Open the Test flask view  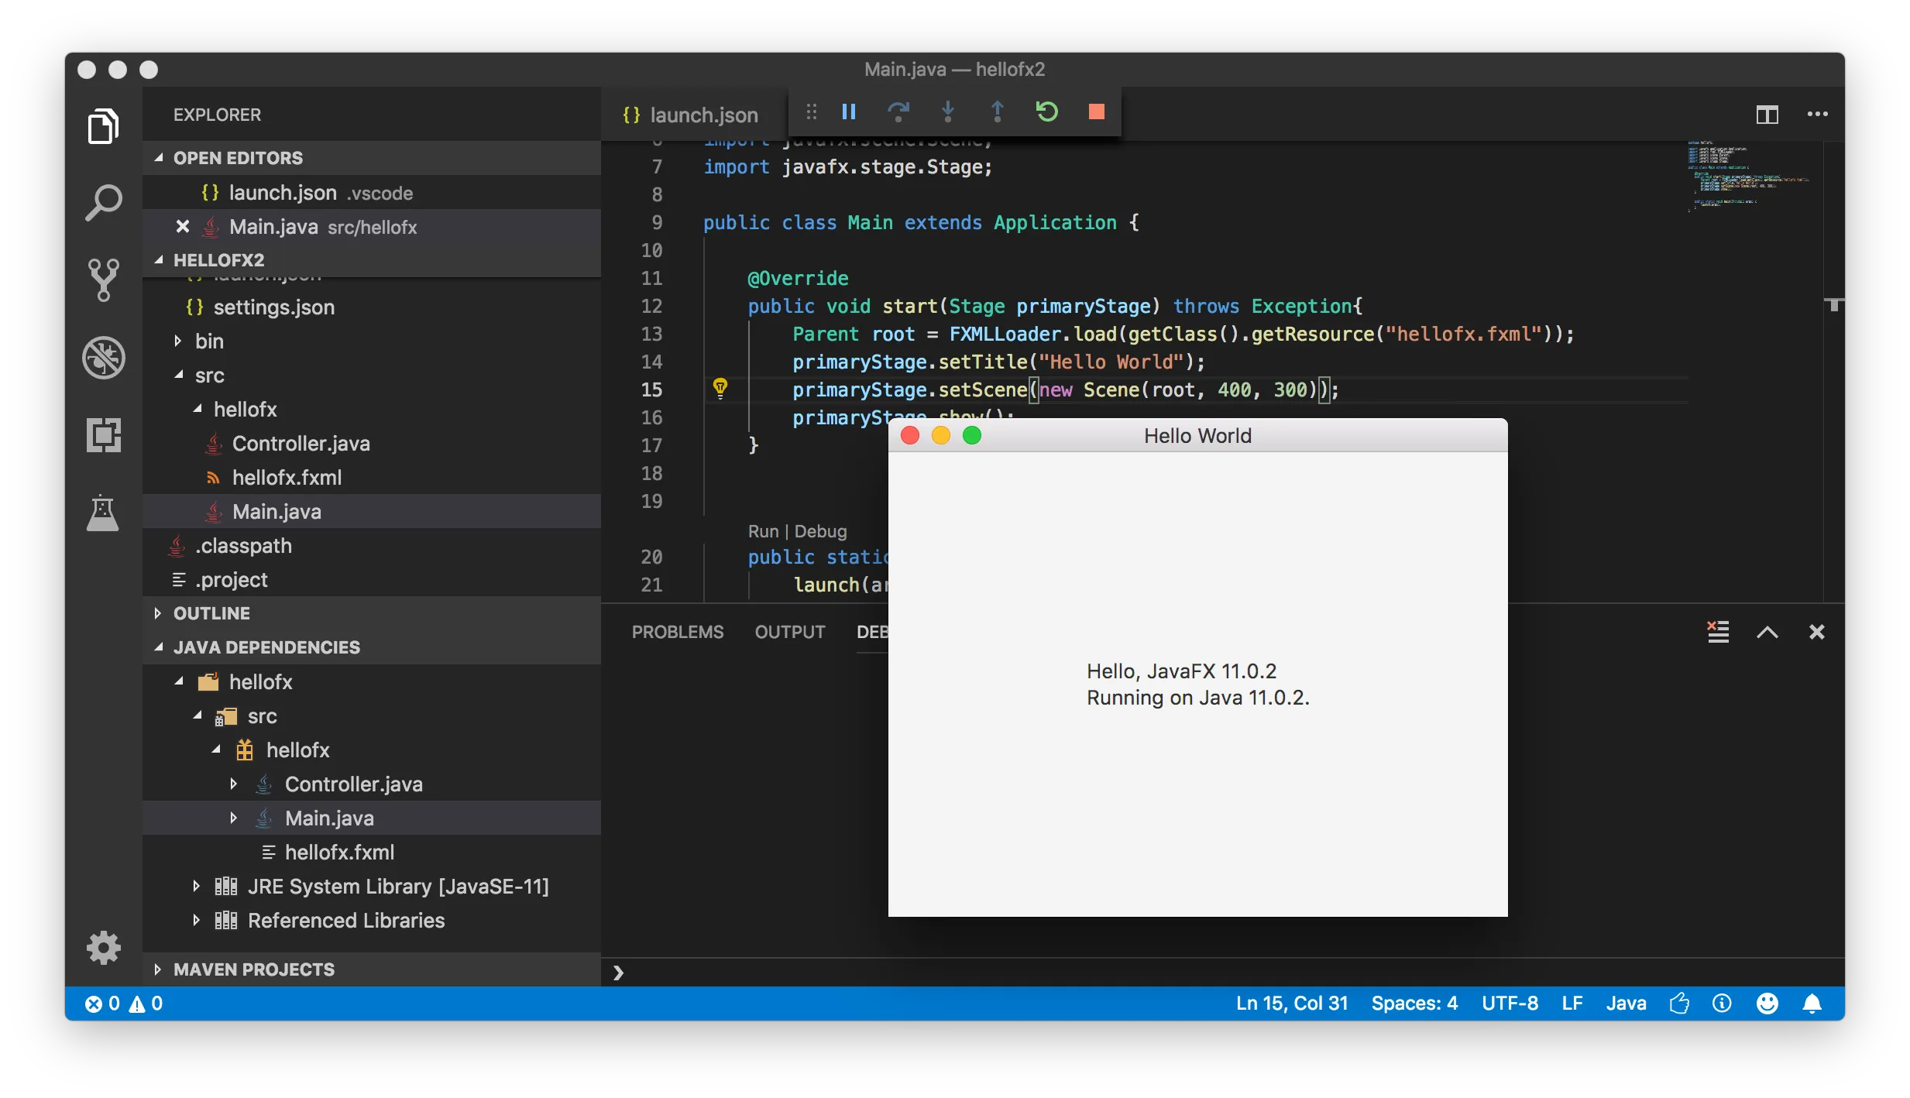[103, 512]
